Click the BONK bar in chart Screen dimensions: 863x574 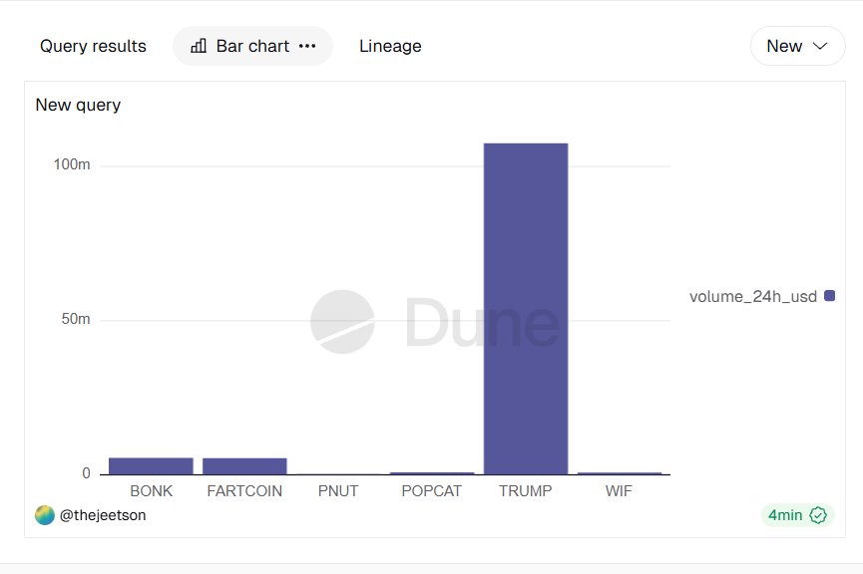point(151,465)
